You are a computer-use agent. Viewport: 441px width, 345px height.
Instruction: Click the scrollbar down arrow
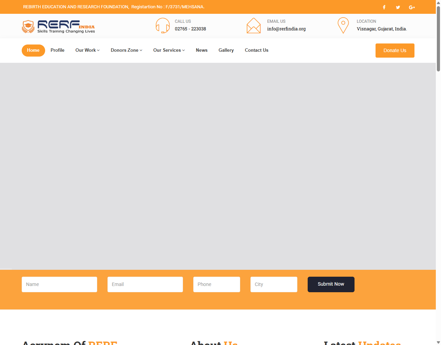[438, 342]
